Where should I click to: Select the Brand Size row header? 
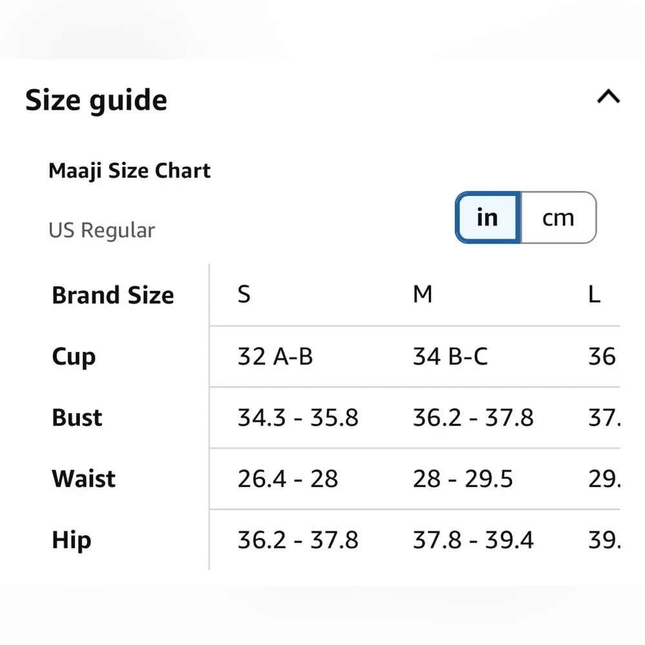point(113,295)
